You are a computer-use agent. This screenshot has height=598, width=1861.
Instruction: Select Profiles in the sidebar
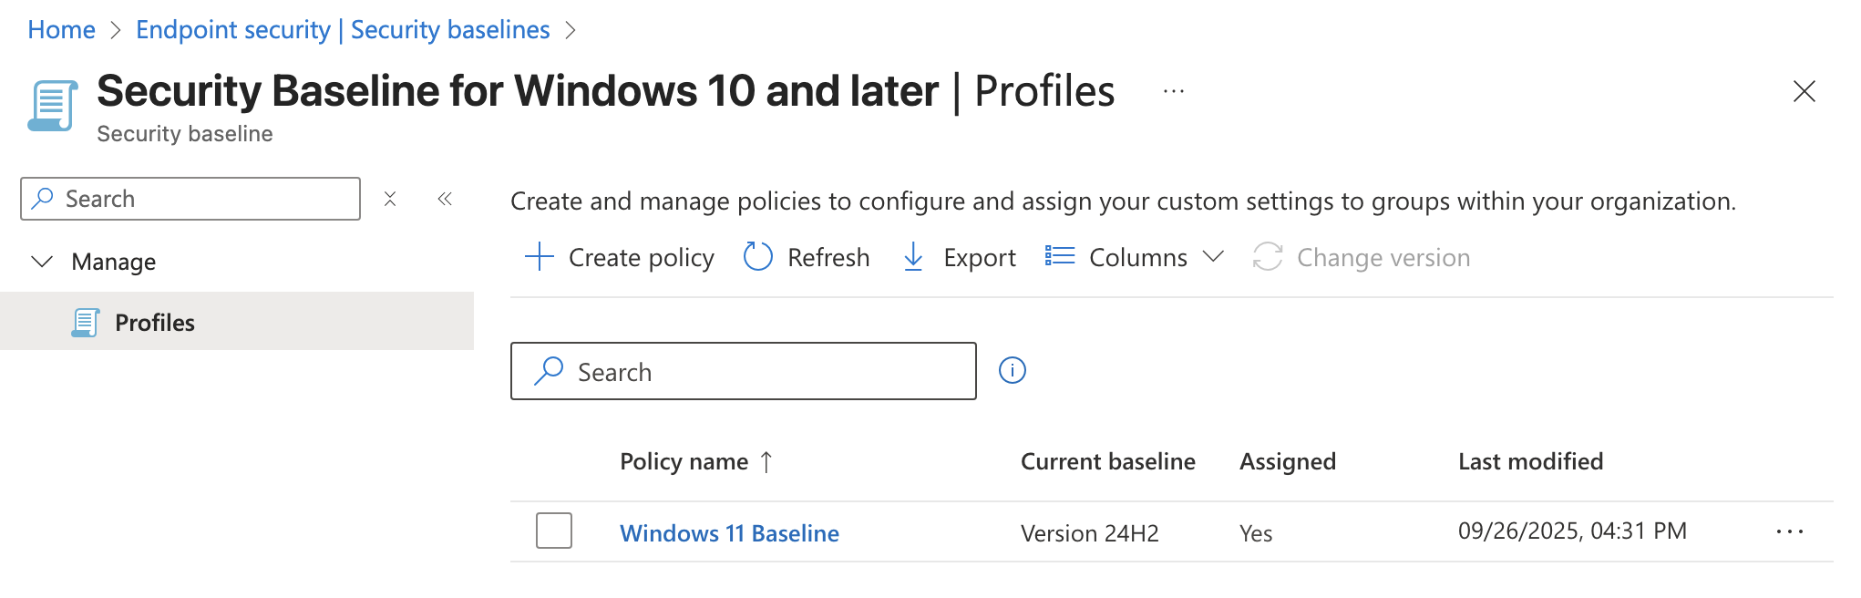tap(237, 322)
